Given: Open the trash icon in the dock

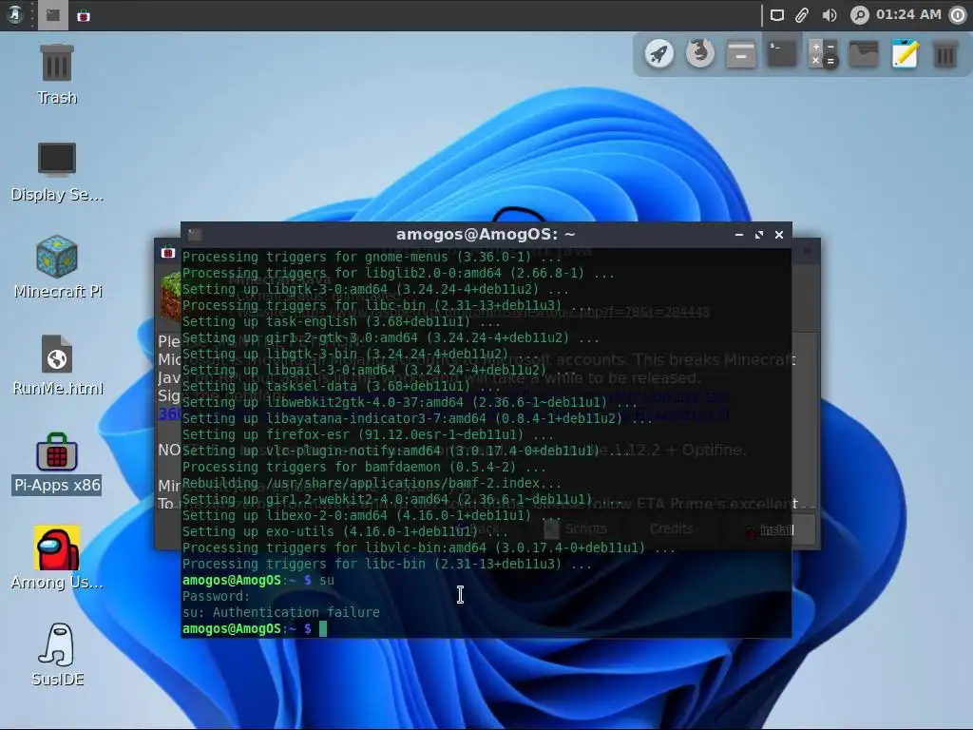Looking at the screenshot, I should tap(945, 54).
